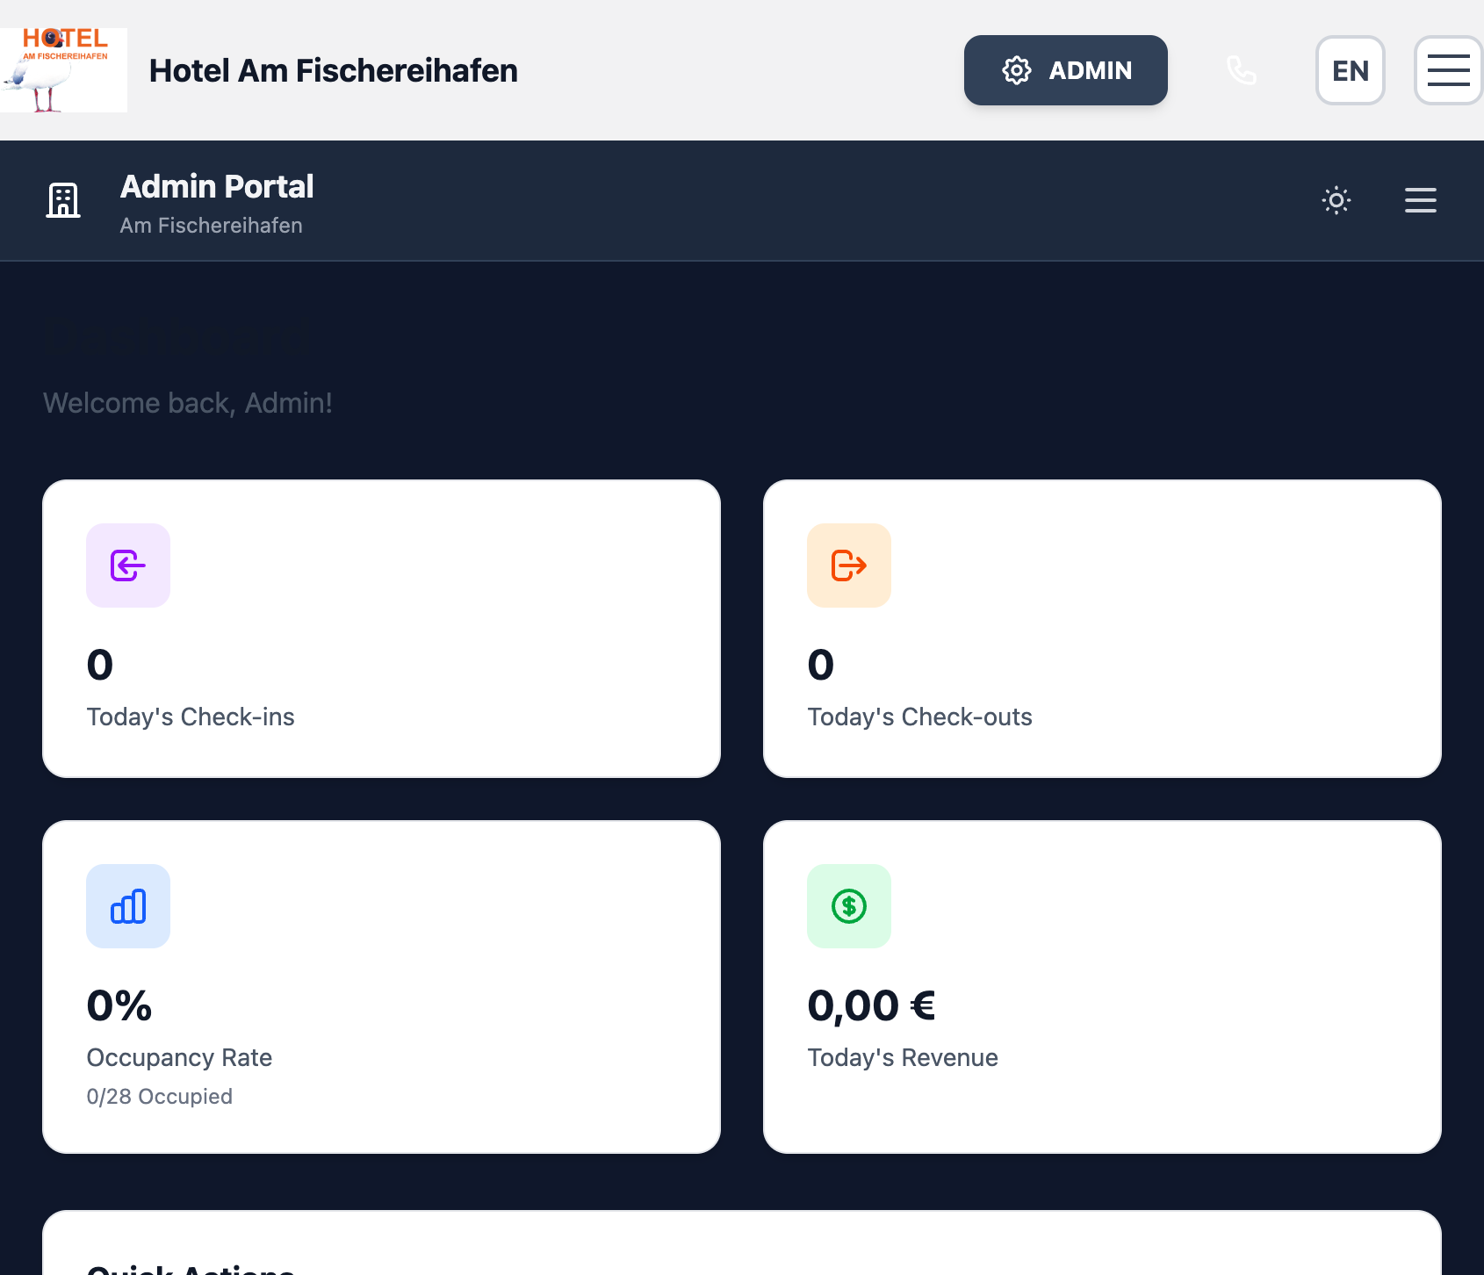Screen dimensions: 1484x1275
Task: Open the phone contact icon
Action: [x=1242, y=70]
